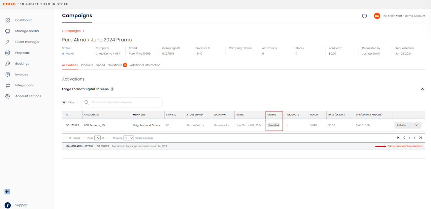Open the Dashboard sidebar icon

pyautogui.click(x=8, y=20)
